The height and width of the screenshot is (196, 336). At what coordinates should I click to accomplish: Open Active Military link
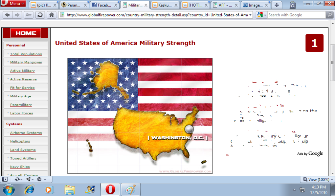[x=22, y=71]
